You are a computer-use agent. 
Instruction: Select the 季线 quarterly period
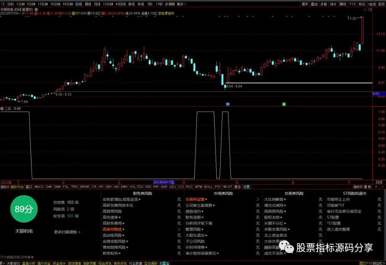tap(132, 4)
